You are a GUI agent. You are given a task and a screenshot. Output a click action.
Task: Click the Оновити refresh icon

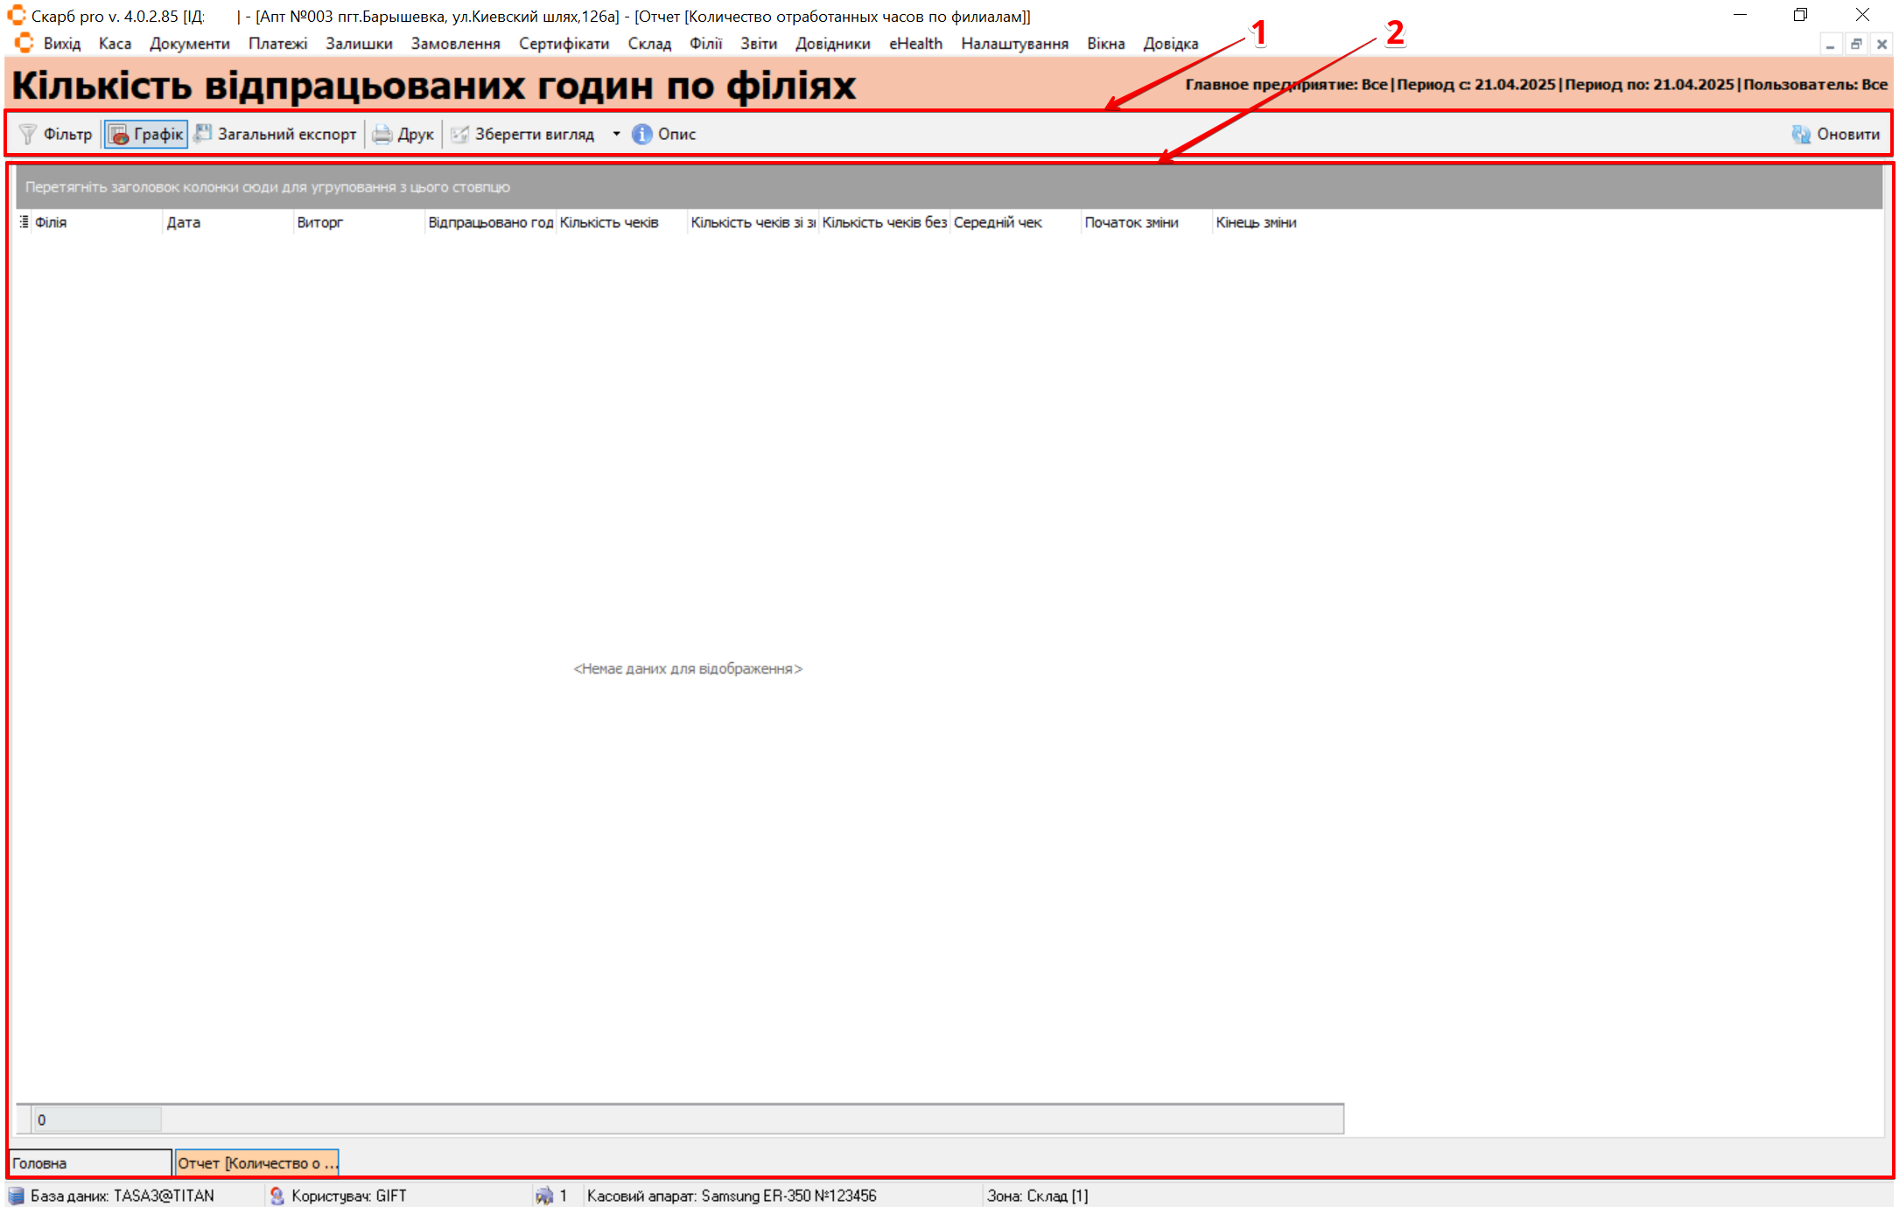pos(1801,134)
